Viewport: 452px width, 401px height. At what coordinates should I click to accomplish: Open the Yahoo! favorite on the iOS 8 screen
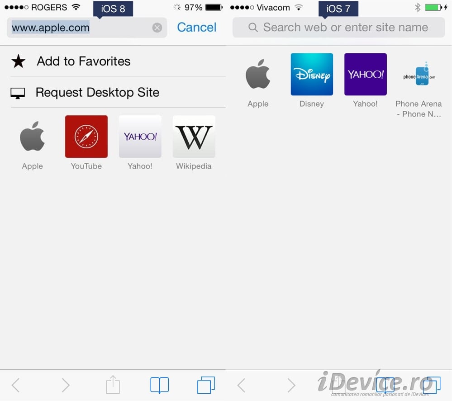click(140, 143)
